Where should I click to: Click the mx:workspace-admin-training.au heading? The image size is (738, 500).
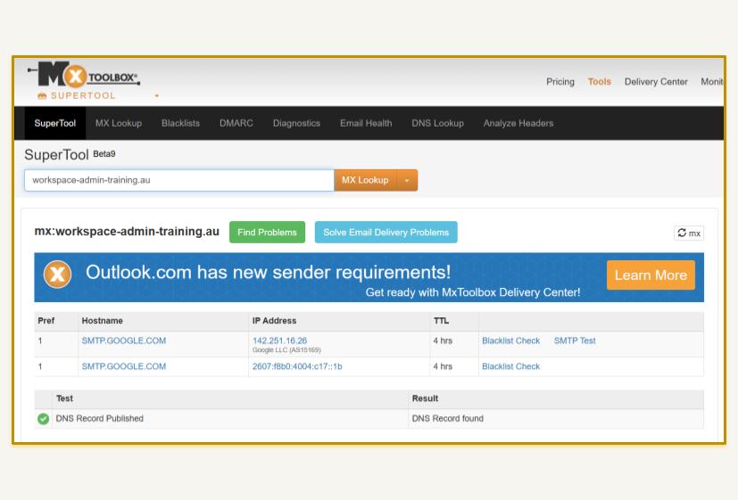pos(127,231)
